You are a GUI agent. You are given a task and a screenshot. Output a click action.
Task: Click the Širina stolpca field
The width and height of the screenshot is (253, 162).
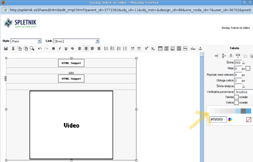click(x=238, y=86)
